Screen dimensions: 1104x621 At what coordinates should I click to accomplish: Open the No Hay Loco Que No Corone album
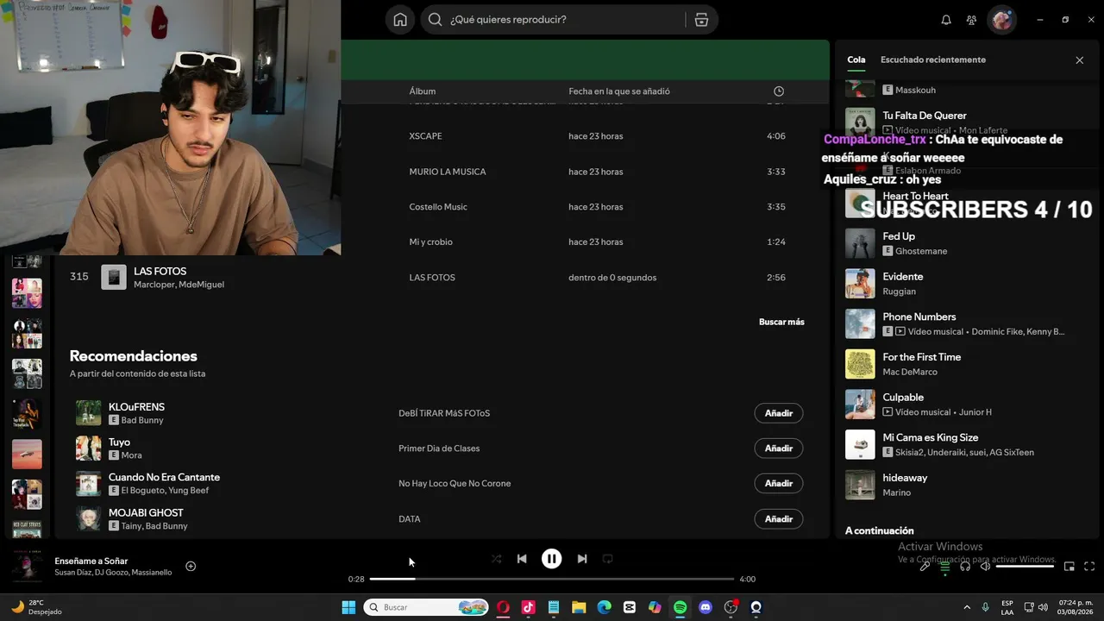click(x=455, y=484)
